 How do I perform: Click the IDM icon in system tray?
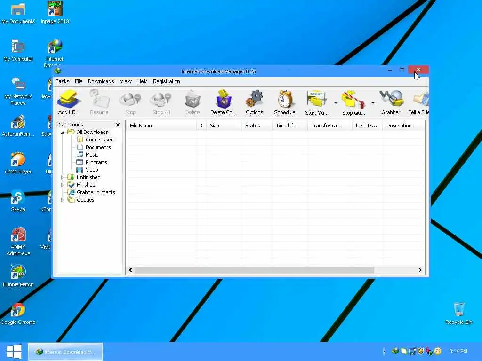[395, 351]
